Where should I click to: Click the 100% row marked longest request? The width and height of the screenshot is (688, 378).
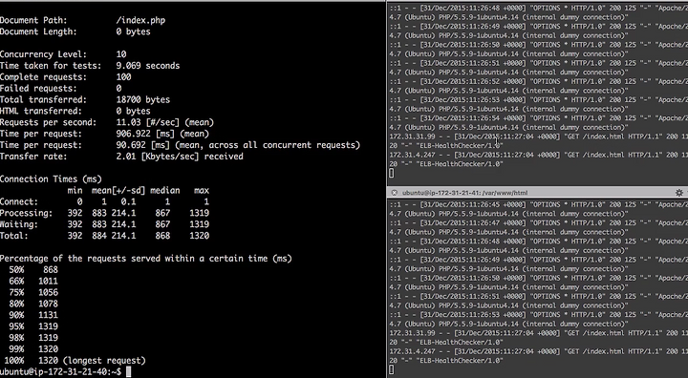tap(75, 361)
